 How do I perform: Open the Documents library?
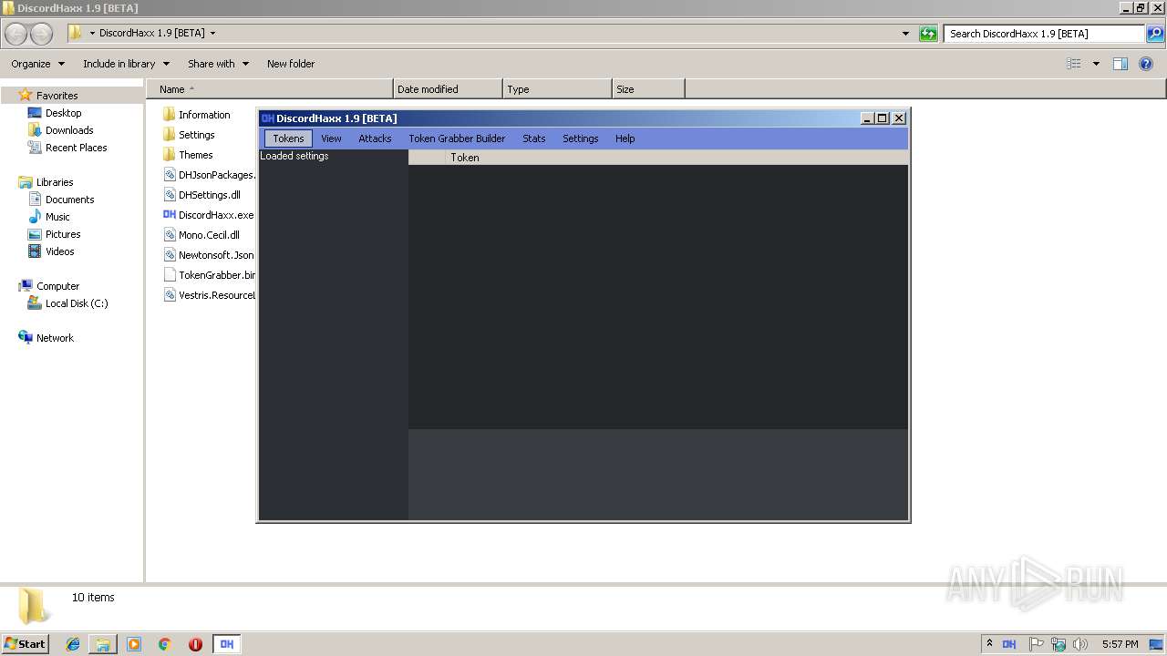[x=69, y=200]
